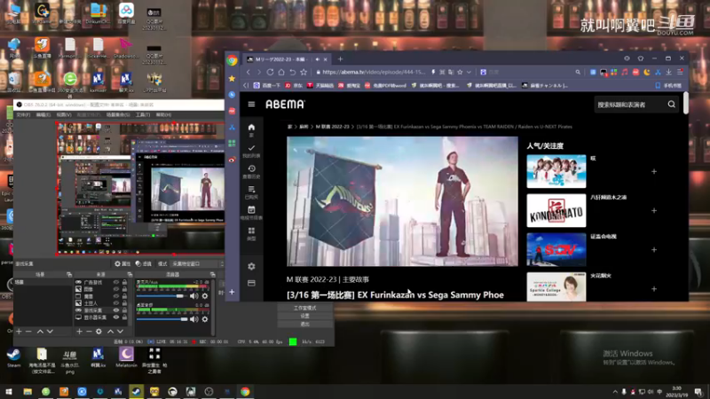Viewport: 710px width, 399px height.
Task: Open ABEMA sidebar settings gear
Action: click(x=251, y=267)
